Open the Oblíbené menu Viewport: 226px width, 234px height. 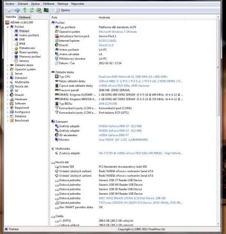pyautogui.click(x=49, y=4)
